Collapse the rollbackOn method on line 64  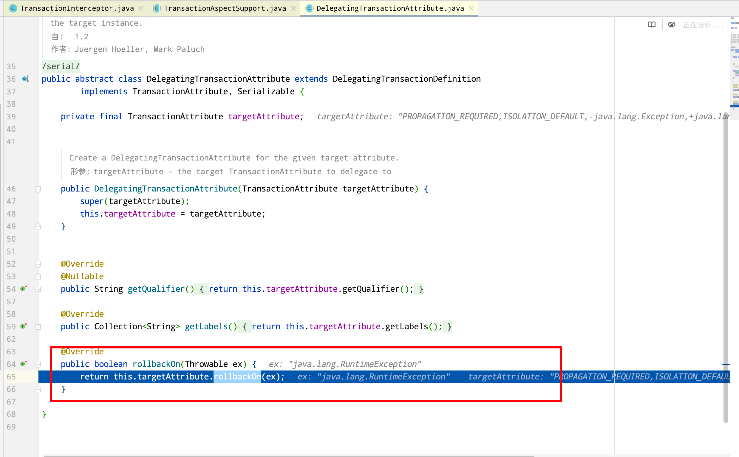coord(38,365)
